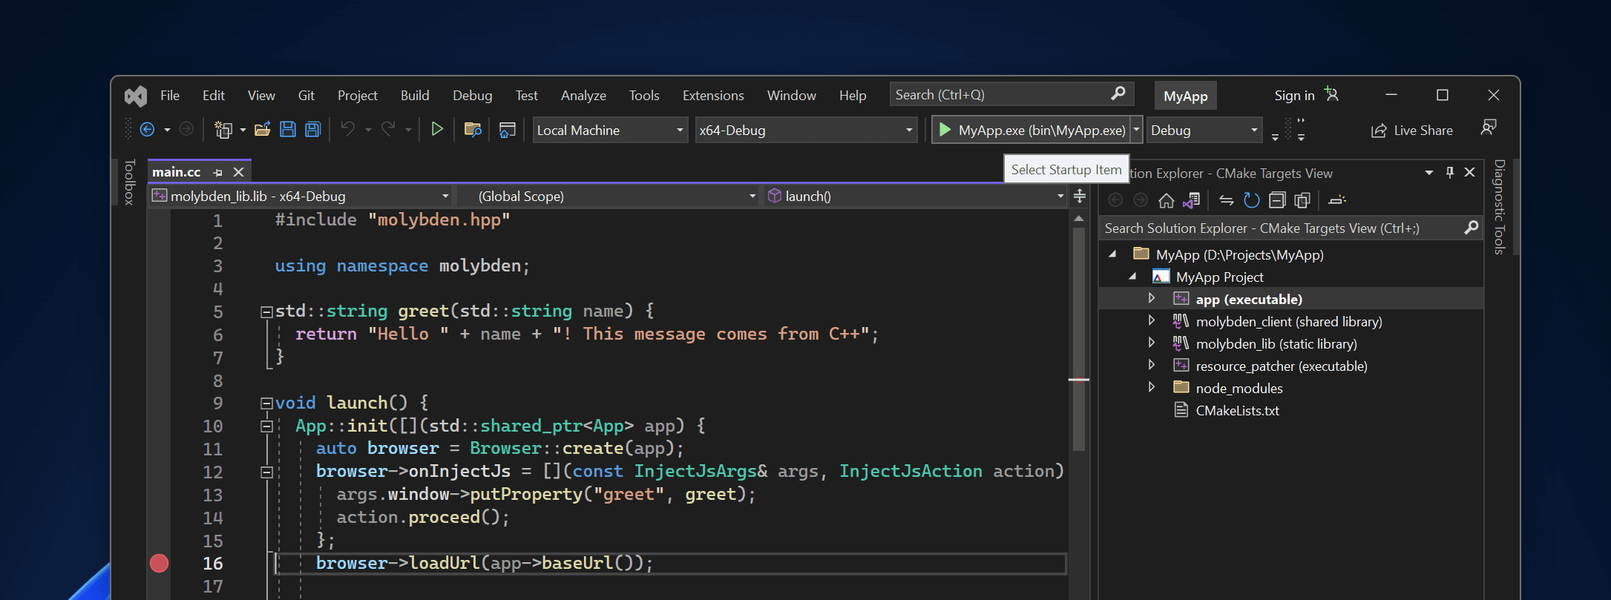1611x600 pixels.
Task: Collapse All in Solution Explorer
Action: click(1277, 200)
